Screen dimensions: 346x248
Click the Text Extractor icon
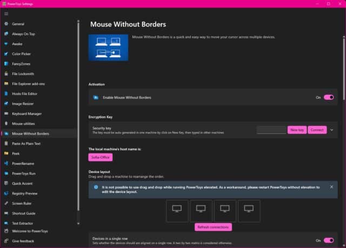pos(6,223)
